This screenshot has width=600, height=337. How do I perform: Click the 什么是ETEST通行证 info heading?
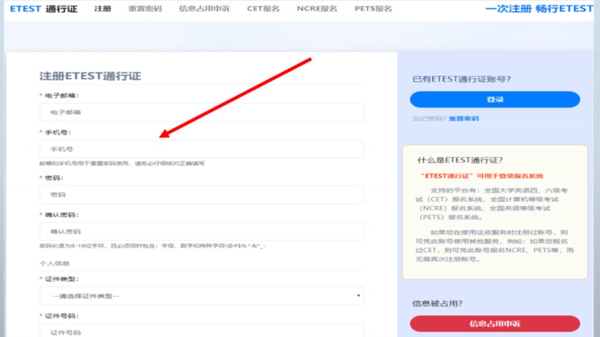point(460,160)
